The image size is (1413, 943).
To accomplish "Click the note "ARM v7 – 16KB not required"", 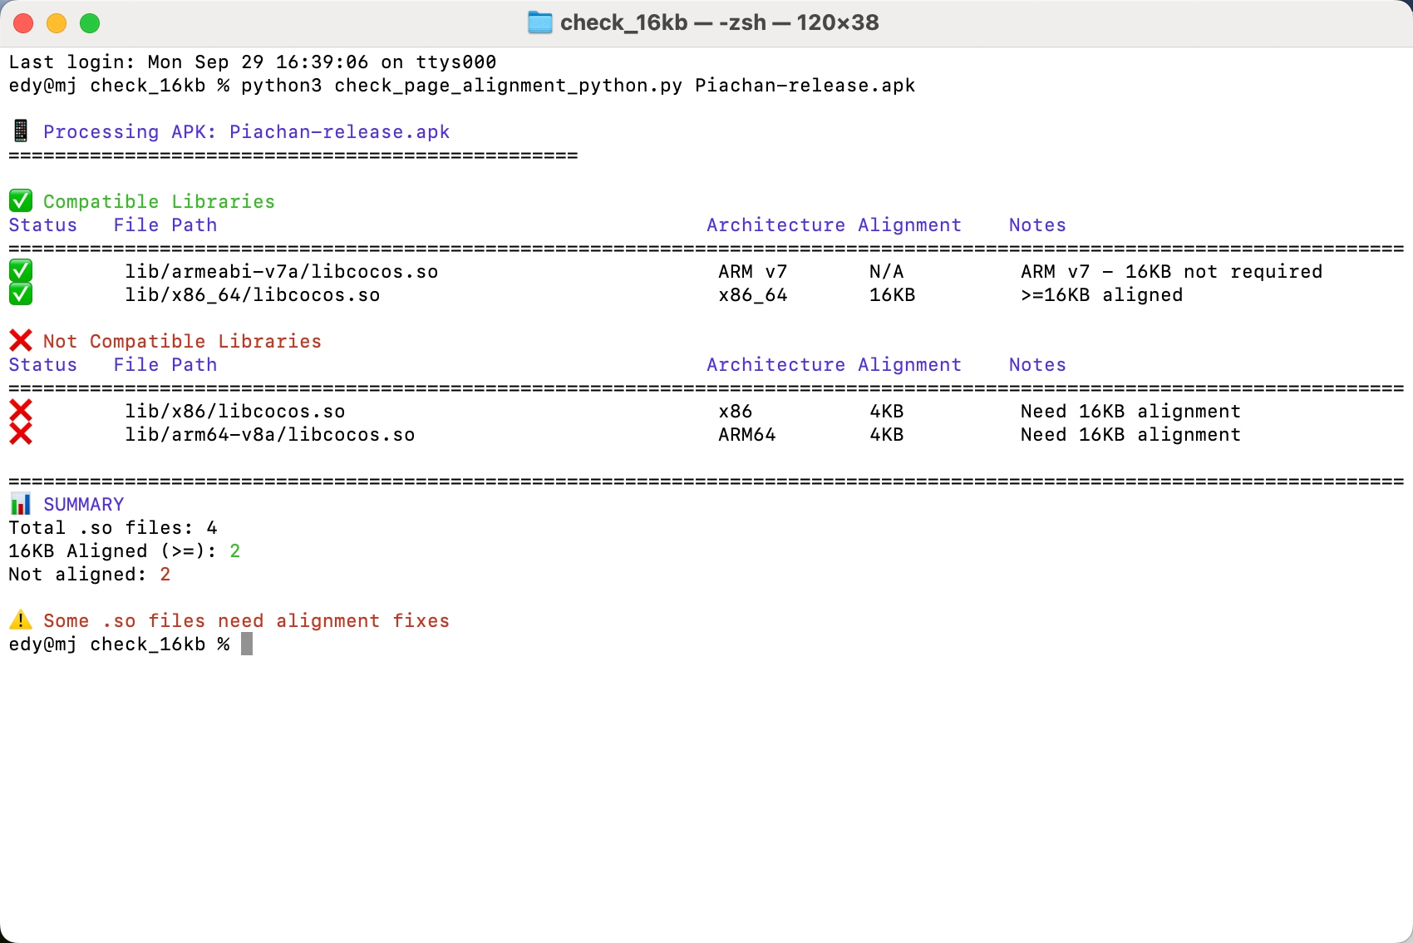I will (1171, 272).
